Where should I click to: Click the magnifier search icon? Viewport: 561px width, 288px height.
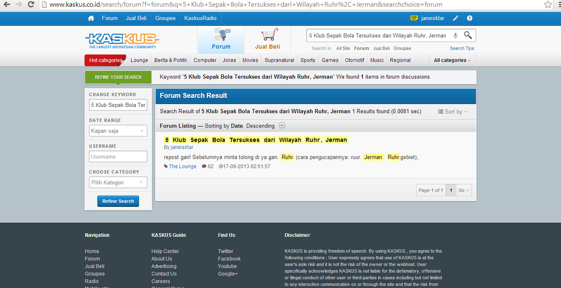click(468, 36)
